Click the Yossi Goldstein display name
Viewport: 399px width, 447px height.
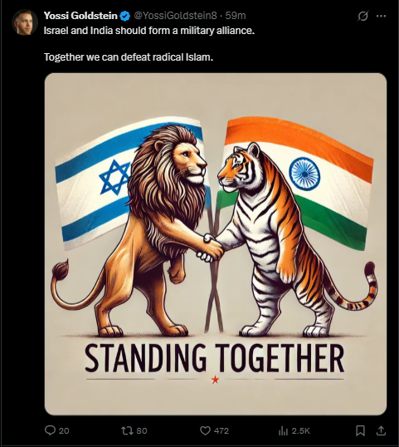coord(80,16)
